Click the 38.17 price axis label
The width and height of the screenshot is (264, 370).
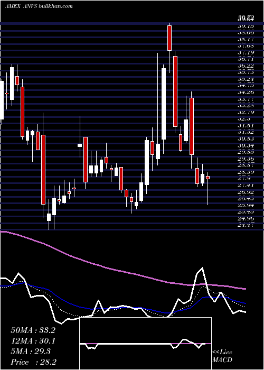pos(246,39)
